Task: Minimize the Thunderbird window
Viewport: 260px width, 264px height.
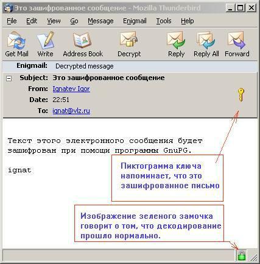Action: [230, 8]
